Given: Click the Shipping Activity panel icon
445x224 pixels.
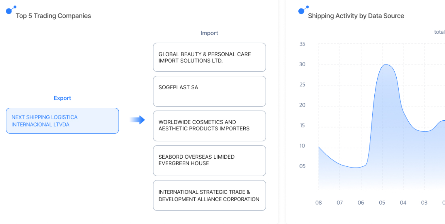Looking at the screenshot, I should coord(303,10).
